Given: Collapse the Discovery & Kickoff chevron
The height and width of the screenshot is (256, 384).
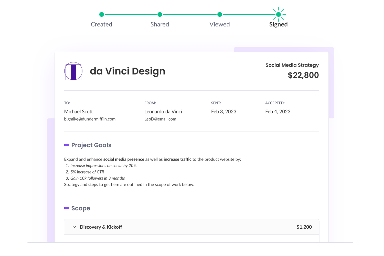Looking at the screenshot, I should pos(74,227).
